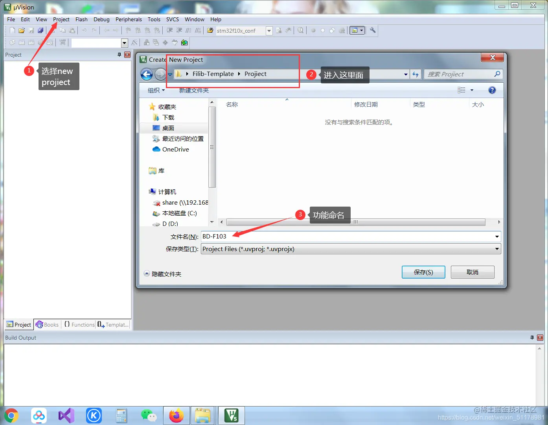Switch to the Books tab

pyautogui.click(x=47, y=325)
